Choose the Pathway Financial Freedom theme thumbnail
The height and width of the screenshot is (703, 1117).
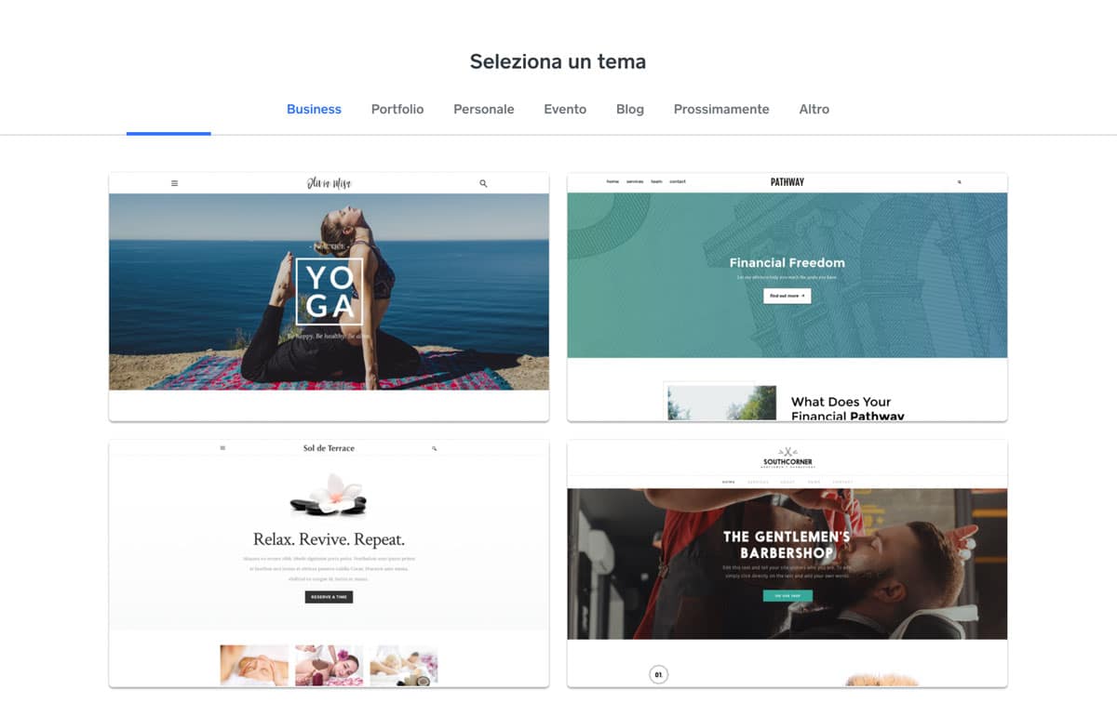coord(787,297)
